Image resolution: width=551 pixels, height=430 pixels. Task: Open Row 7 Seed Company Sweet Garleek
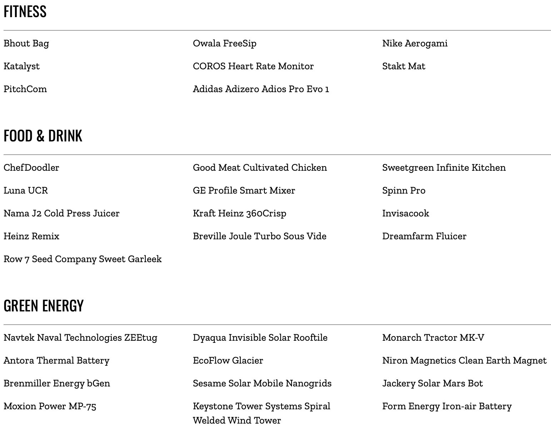(83, 259)
